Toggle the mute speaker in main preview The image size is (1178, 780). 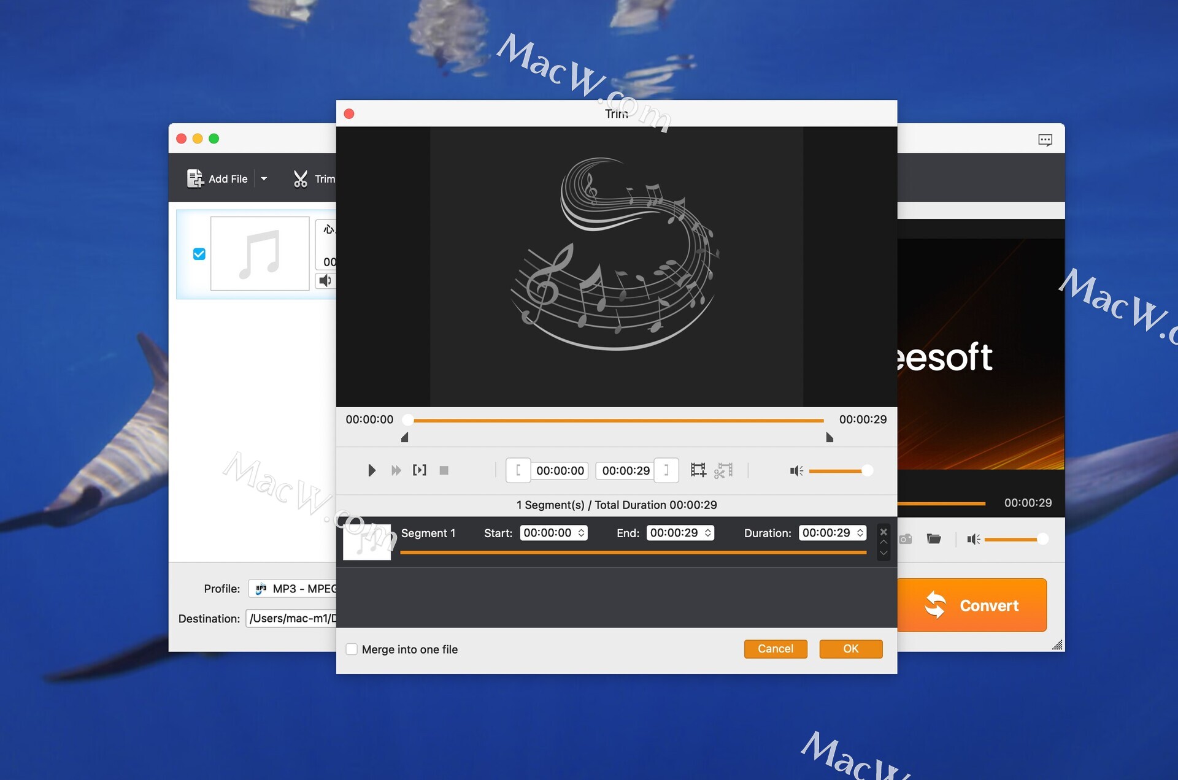pos(973,539)
